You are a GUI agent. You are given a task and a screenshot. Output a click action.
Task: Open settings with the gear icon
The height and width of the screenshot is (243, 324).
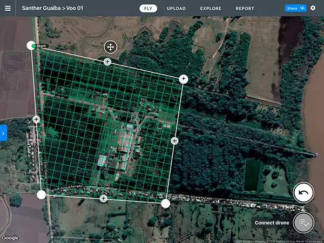pyautogui.click(x=313, y=8)
